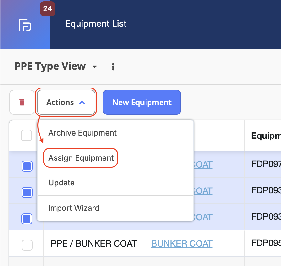This screenshot has height=266, width=281.
Task: Uncheck the second selected row checkbox
Action: [27, 192]
